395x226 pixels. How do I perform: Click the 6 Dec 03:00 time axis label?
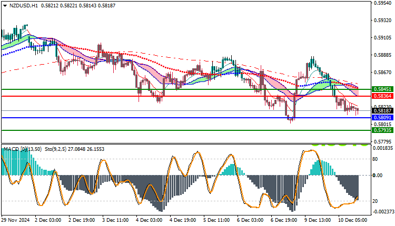tap(250, 220)
